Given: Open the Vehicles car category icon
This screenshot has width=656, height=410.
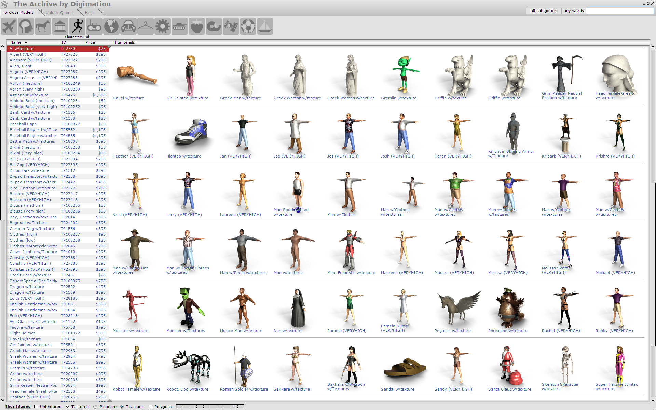Looking at the screenshot, I should 128,26.
